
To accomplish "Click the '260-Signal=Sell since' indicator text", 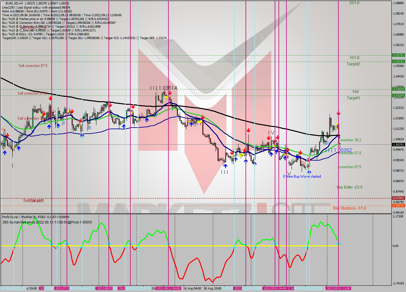I will (x=47, y=222).
